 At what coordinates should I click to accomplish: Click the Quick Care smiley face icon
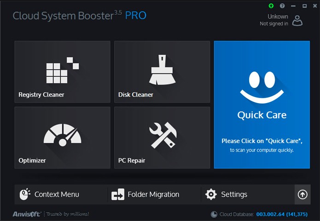(x=262, y=87)
